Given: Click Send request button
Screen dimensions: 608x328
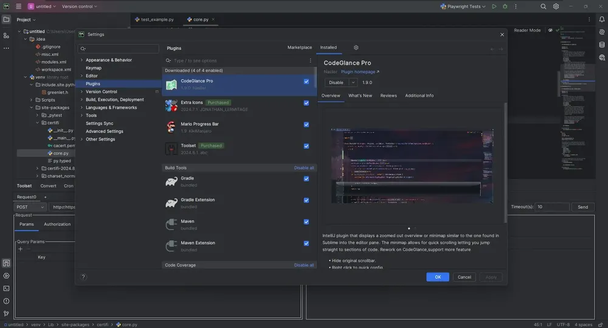Looking at the screenshot, I should (582, 207).
